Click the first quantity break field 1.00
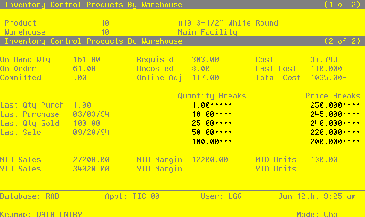 coord(212,105)
